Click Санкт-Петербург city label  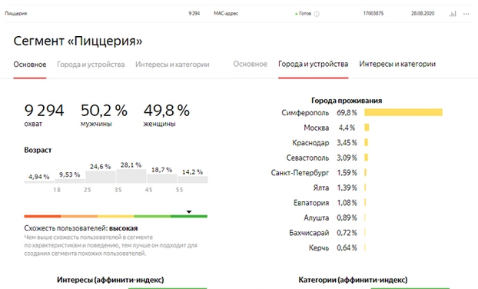(x=300, y=173)
